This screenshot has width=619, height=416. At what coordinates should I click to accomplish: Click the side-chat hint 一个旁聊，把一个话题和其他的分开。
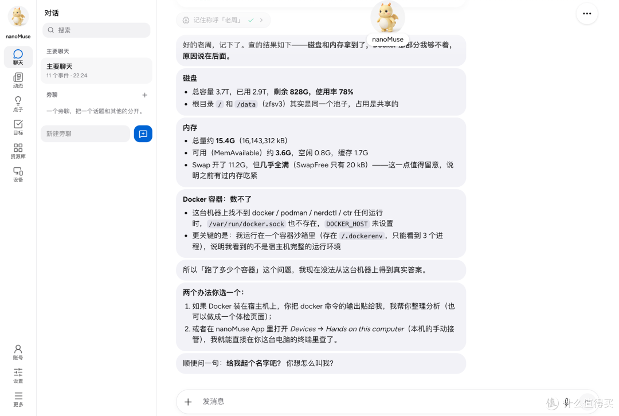click(x=96, y=111)
